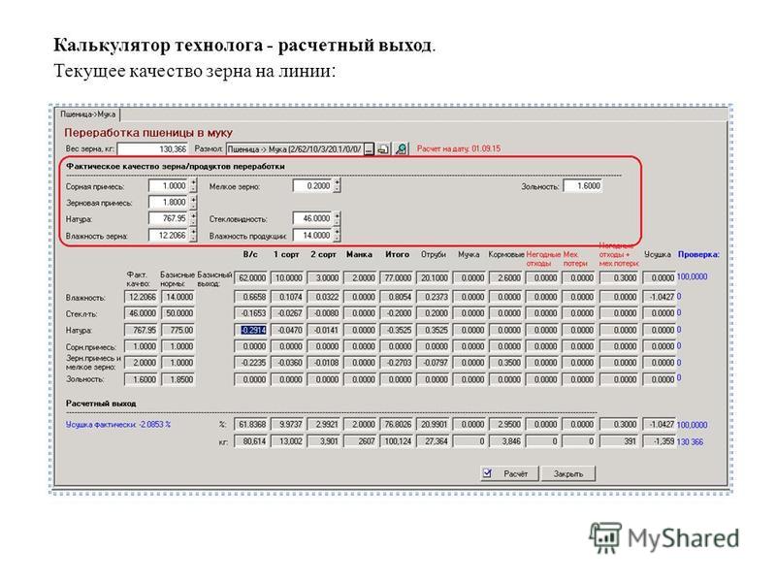Edit the Зерновая примесь value field

168,203
